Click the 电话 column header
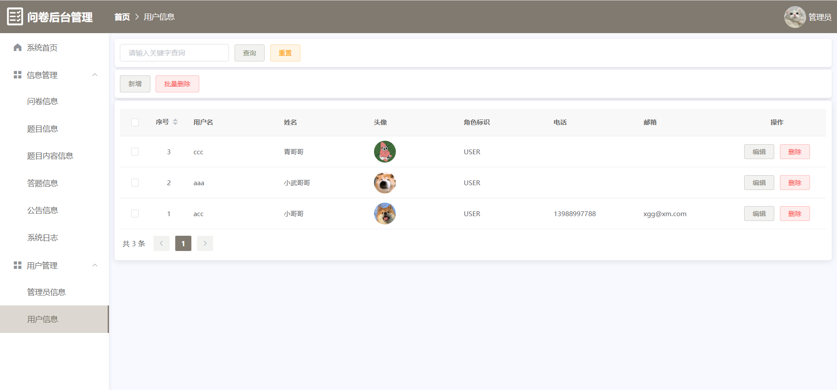837x390 pixels. (x=560, y=122)
